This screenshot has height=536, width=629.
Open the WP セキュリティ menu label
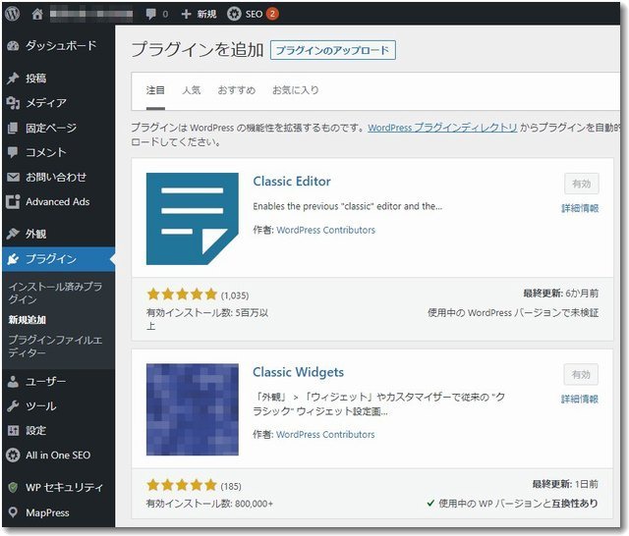pyautogui.click(x=64, y=488)
